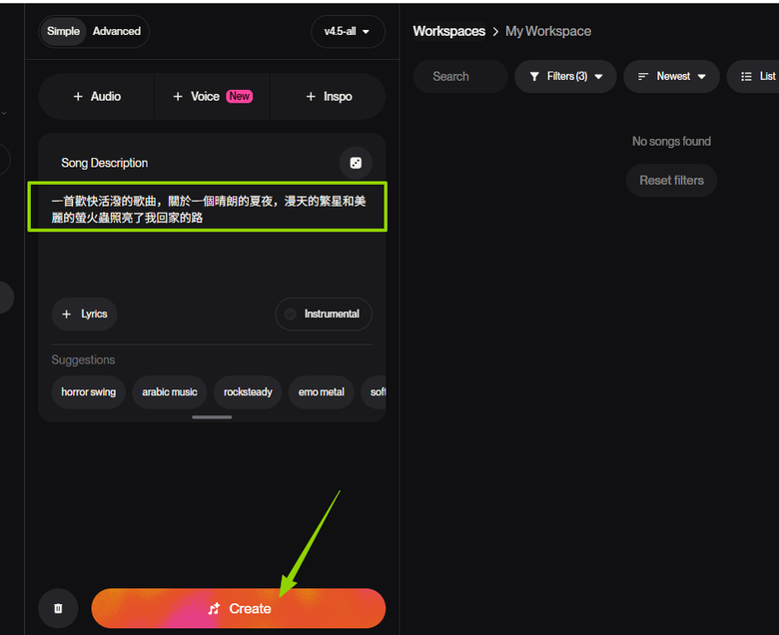779x635 pixels.
Task: Open the Filters (3) dropdown
Action: pyautogui.click(x=565, y=77)
